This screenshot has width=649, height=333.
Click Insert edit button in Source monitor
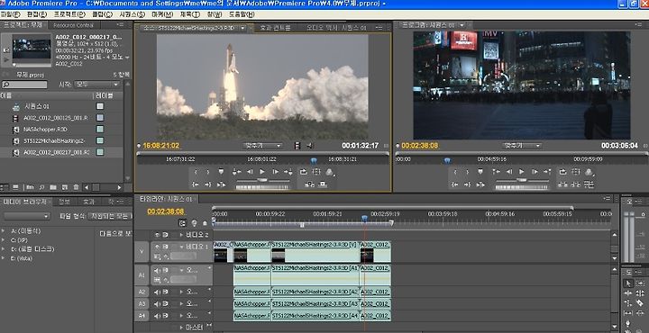(x=309, y=184)
